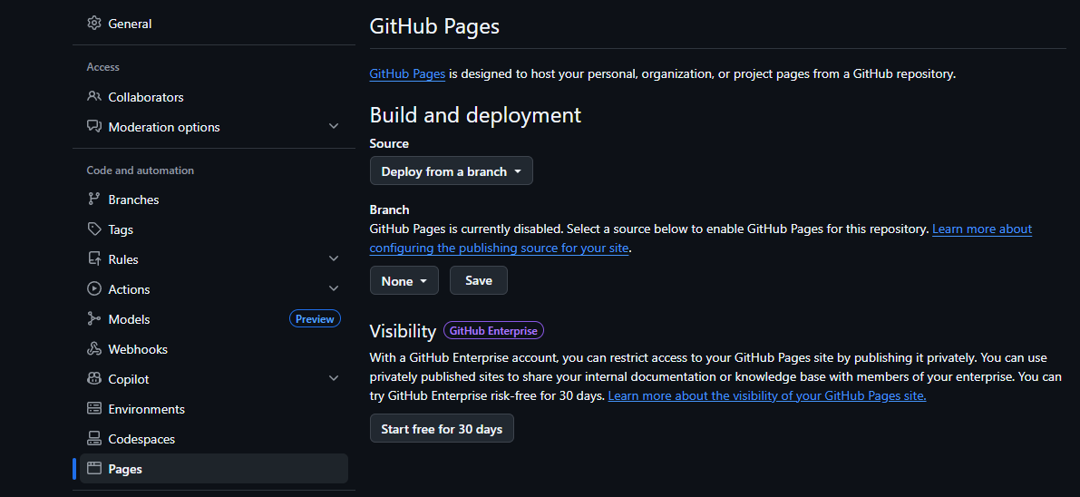Open the Deploy from a branch dropdown
This screenshot has width=1080, height=497.
tap(452, 171)
